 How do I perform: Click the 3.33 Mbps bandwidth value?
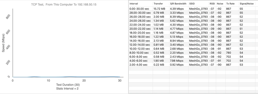[177, 13]
